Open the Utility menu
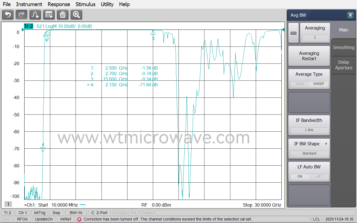Image resolution: width=357 pixels, height=223 pixels. 107,4
